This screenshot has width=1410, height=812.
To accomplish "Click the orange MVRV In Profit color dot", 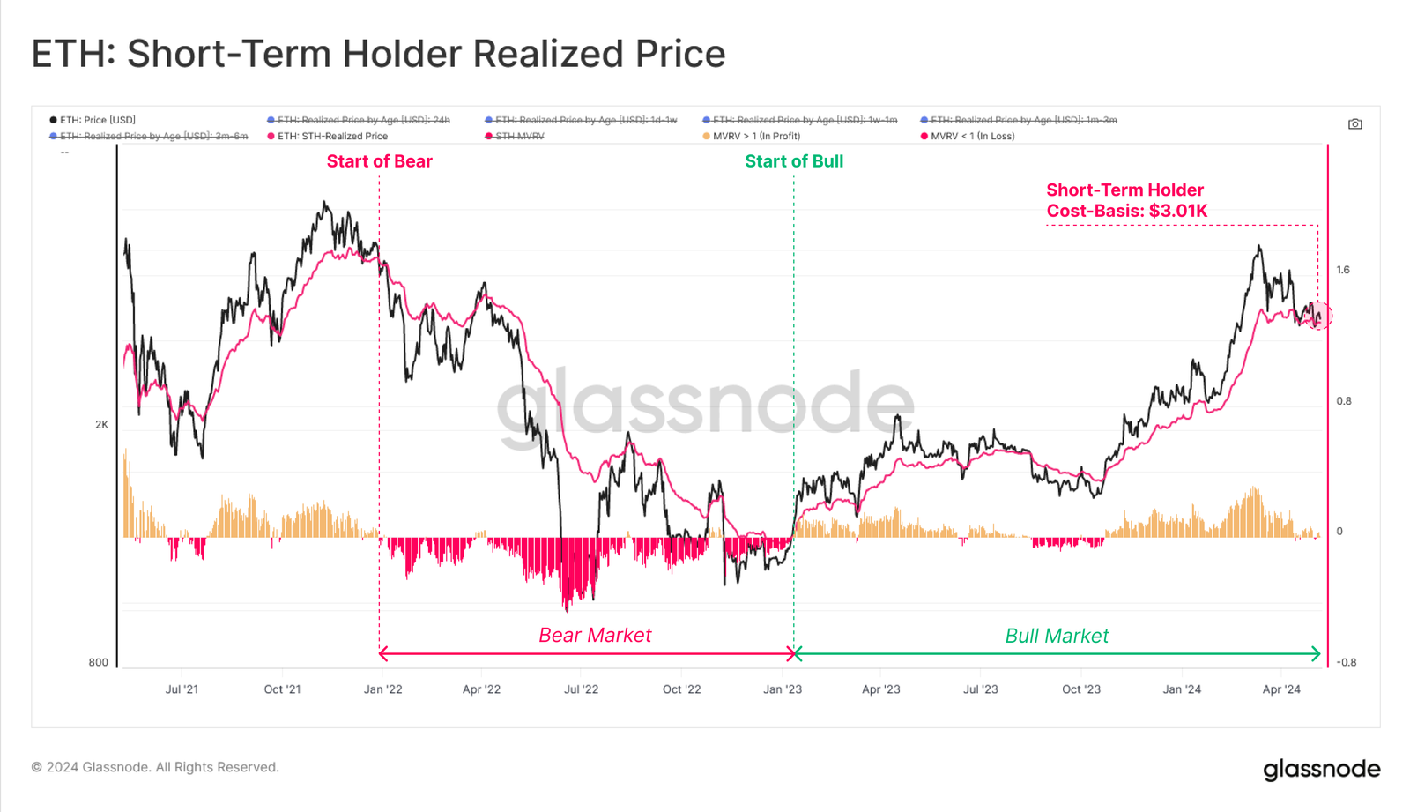I will (x=707, y=136).
